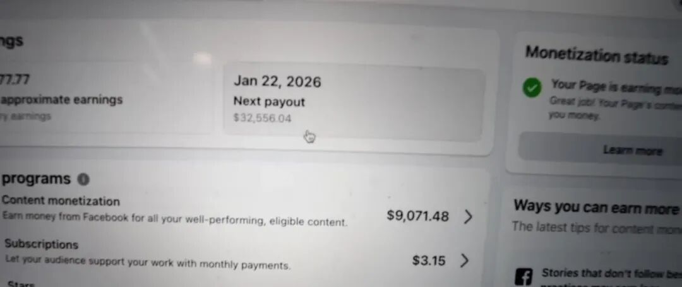682x287 pixels.
Task: Click the Jan 22, 2026 payout date
Action: (x=277, y=81)
